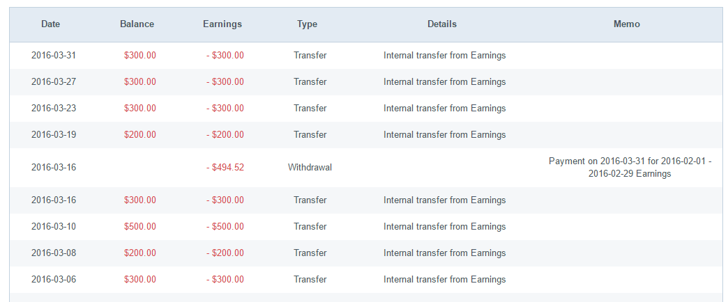This screenshot has height=302, width=728.
Task: Select the 2016-03-08 date cell
Action: tap(54, 253)
